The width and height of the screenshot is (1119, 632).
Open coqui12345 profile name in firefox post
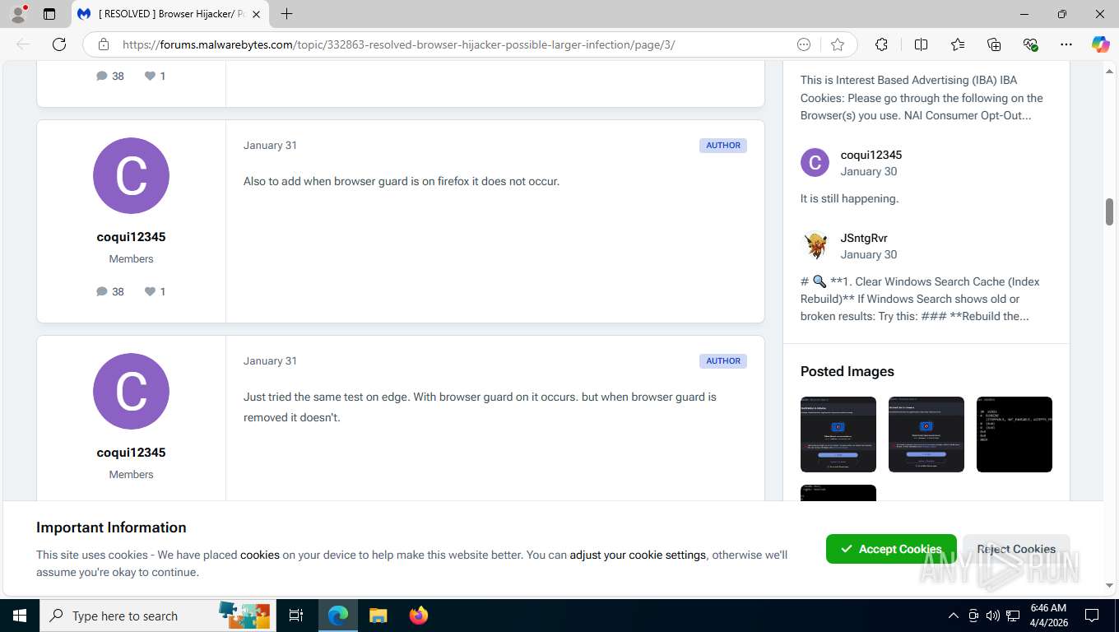[x=131, y=237]
